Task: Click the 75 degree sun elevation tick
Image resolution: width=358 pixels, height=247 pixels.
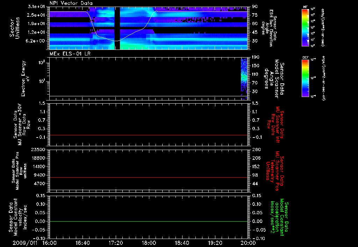Action: [x=255, y=15]
